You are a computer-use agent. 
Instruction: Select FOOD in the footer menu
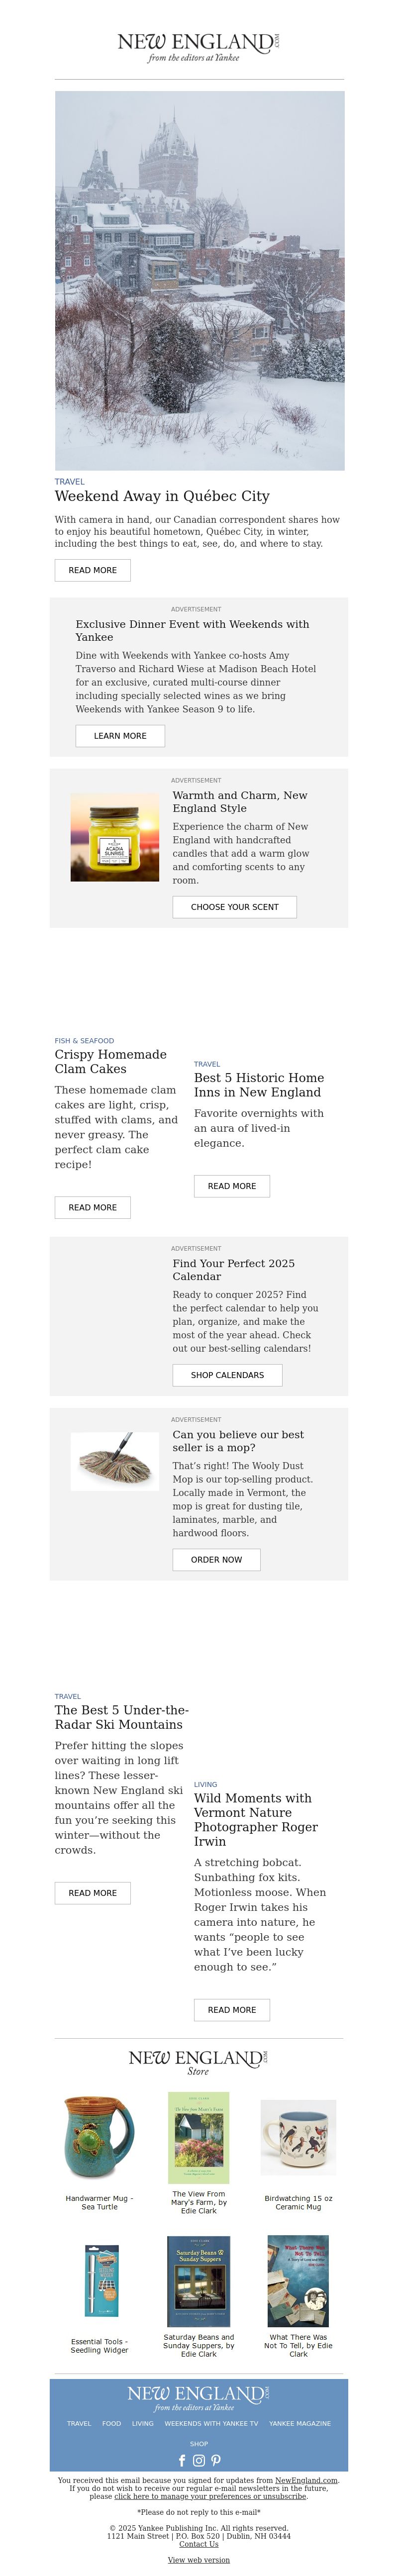click(112, 2423)
